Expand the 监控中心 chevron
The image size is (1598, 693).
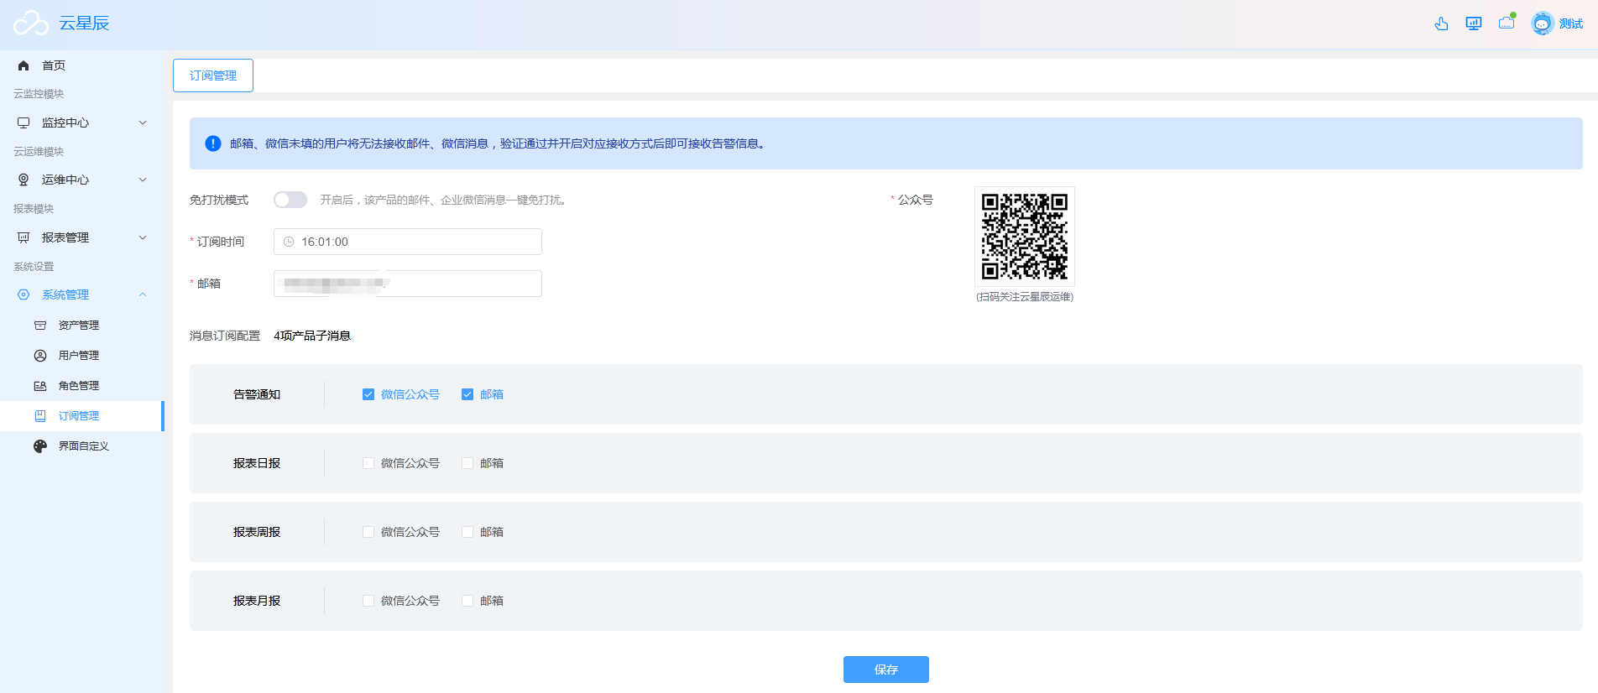(143, 122)
